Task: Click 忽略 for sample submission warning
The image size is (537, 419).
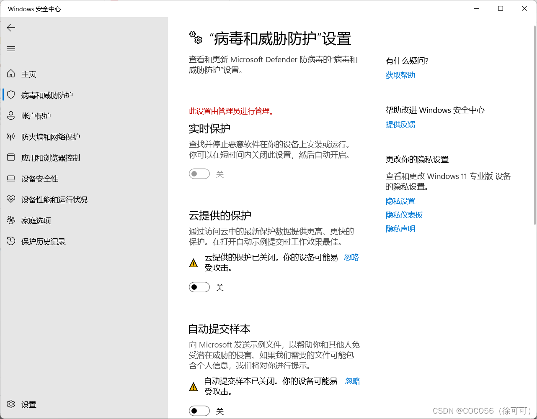Action: 353,381
